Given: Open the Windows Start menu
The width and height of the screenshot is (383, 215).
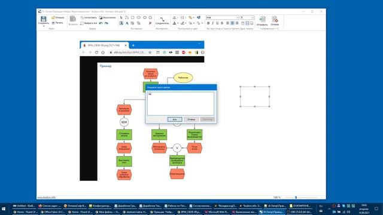Looking at the screenshot, I should (x=4, y=209).
